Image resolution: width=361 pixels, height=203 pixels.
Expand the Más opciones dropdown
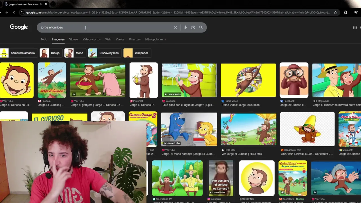pyautogui.click(x=155, y=39)
